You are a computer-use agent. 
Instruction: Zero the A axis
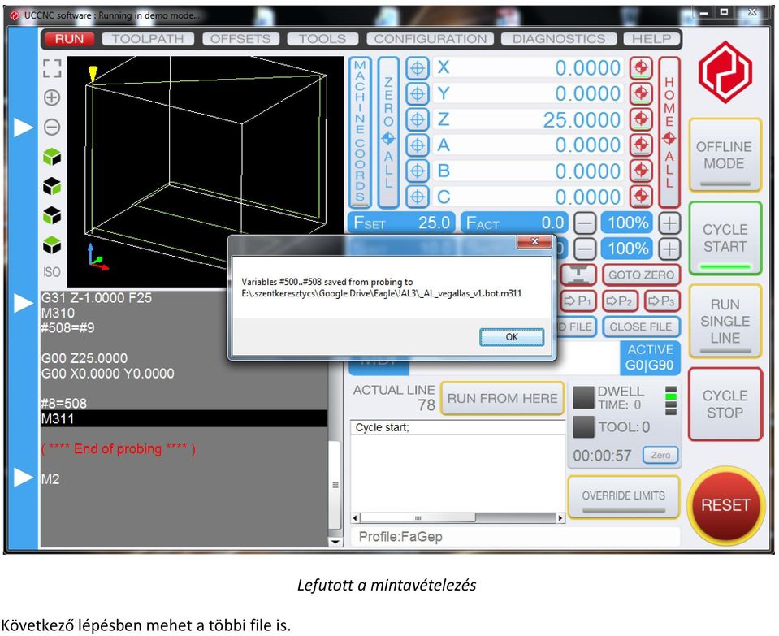(x=418, y=145)
